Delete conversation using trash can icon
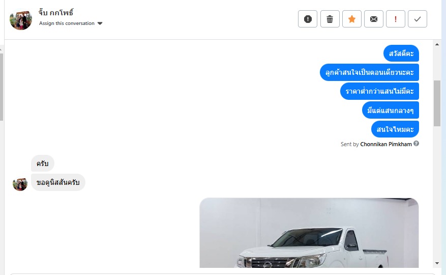446x275 pixels. point(330,19)
